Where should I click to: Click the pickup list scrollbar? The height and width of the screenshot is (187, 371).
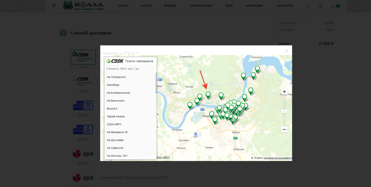tap(156, 83)
